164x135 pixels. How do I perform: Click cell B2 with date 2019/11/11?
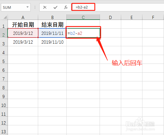tap(52, 33)
